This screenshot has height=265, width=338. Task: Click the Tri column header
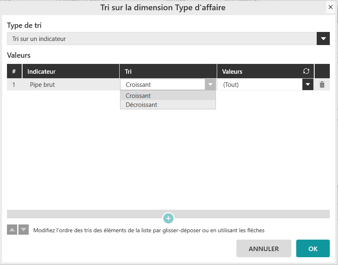click(128, 72)
